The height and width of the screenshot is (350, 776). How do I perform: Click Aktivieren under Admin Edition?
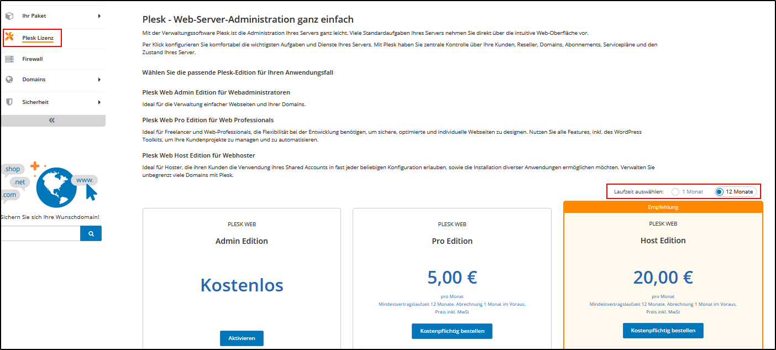(x=242, y=338)
